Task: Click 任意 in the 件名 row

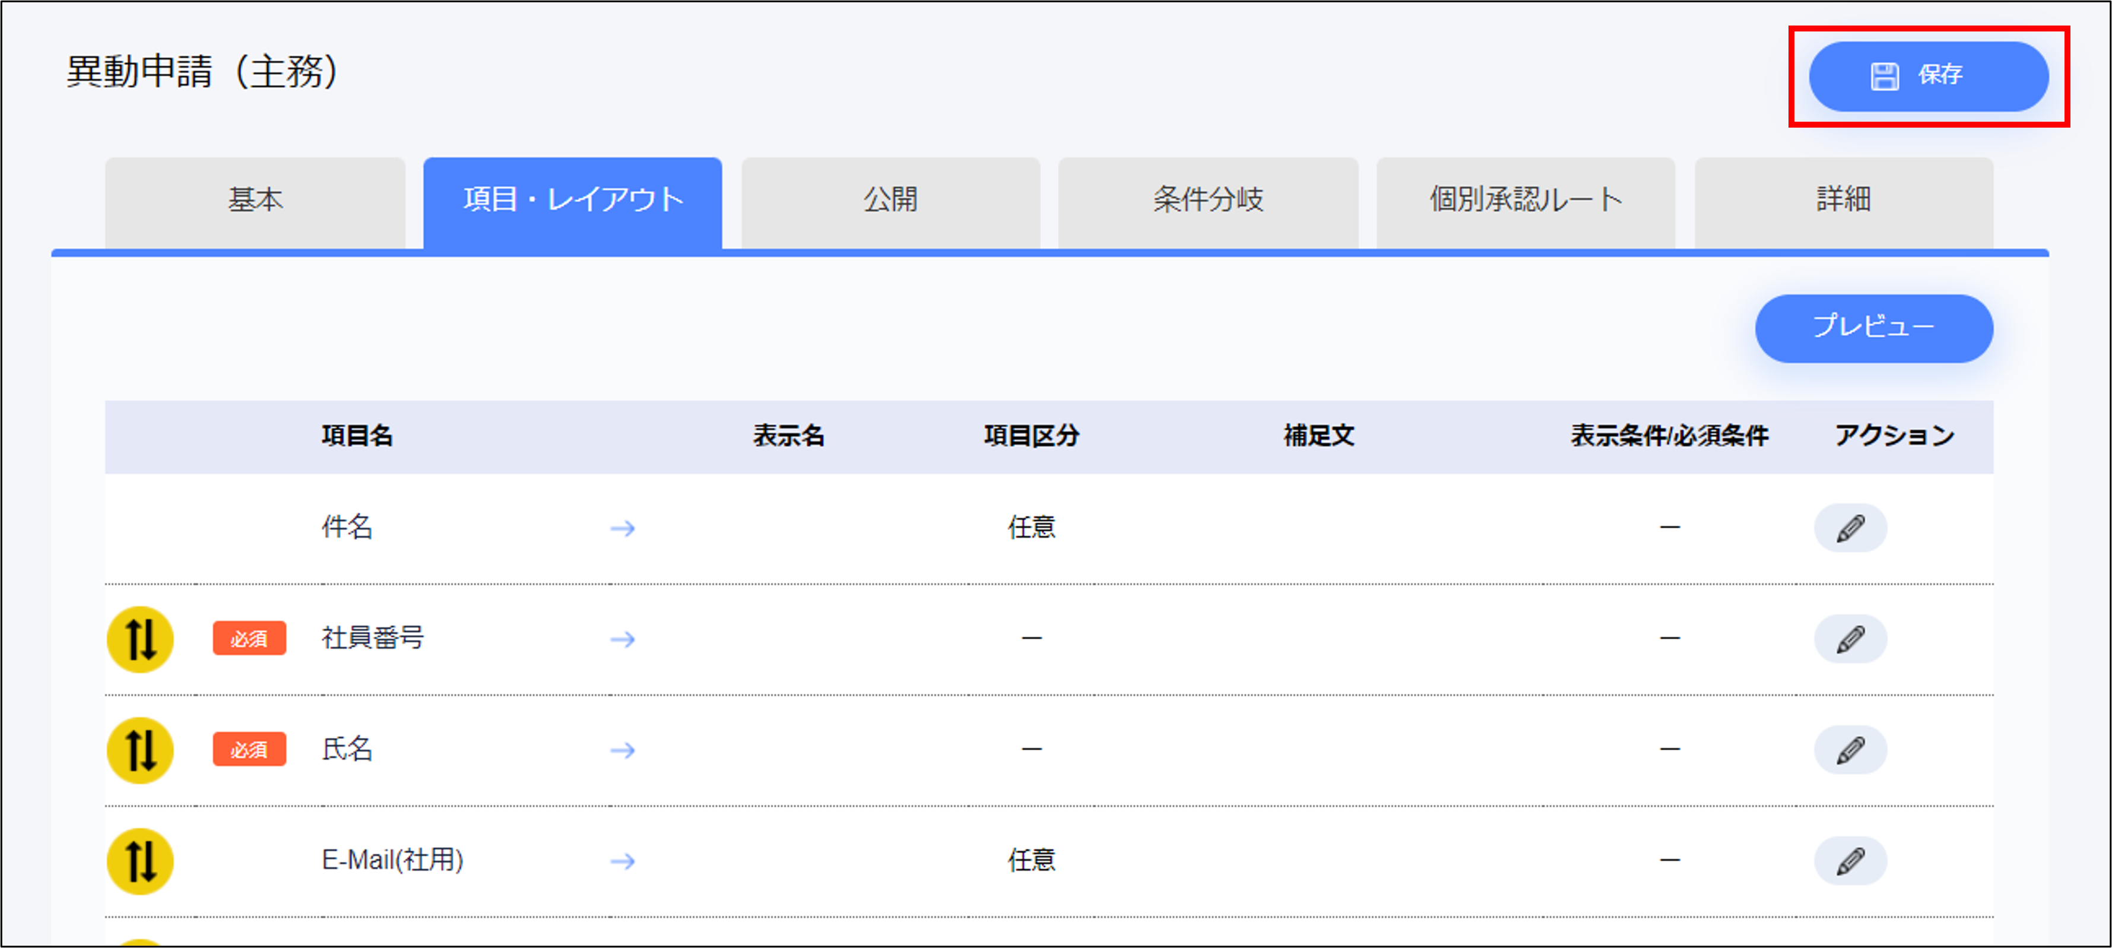Action: tap(1032, 527)
